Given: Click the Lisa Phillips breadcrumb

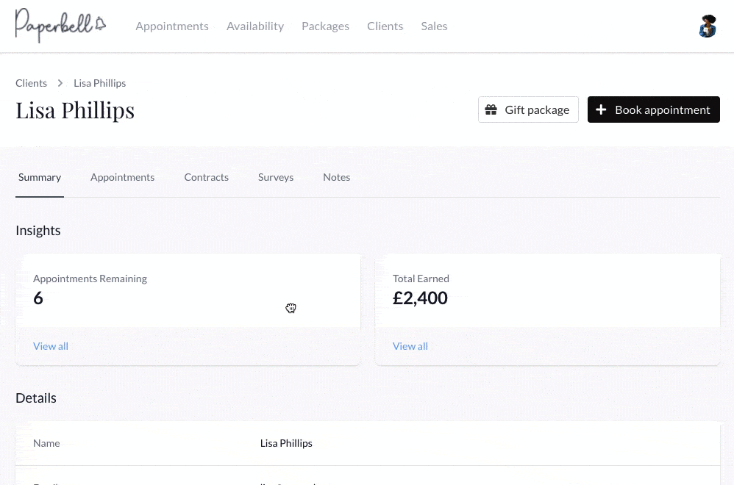Looking at the screenshot, I should pos(99,83).
